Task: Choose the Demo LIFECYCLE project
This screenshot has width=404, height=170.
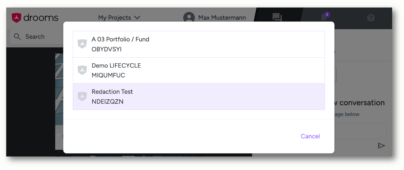Action: (x=199, y=70)
